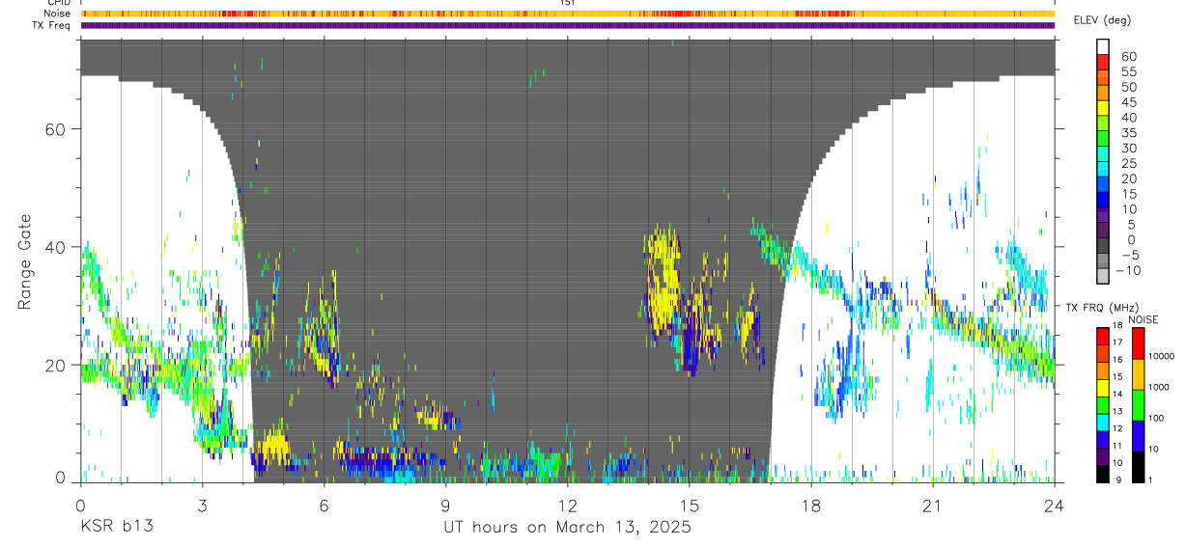Screen dimensions: 1186x547
Task: Click the '10000' label on NOISE legend
Action: [x=1162, y=356]
